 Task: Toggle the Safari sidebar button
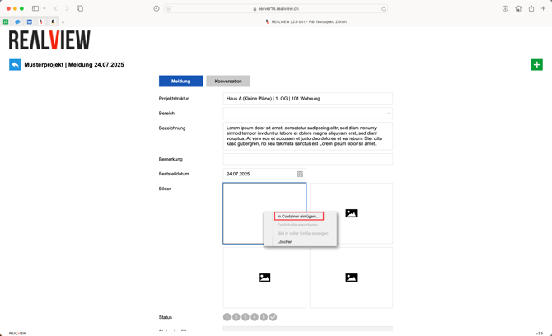[x=35, y=8]
